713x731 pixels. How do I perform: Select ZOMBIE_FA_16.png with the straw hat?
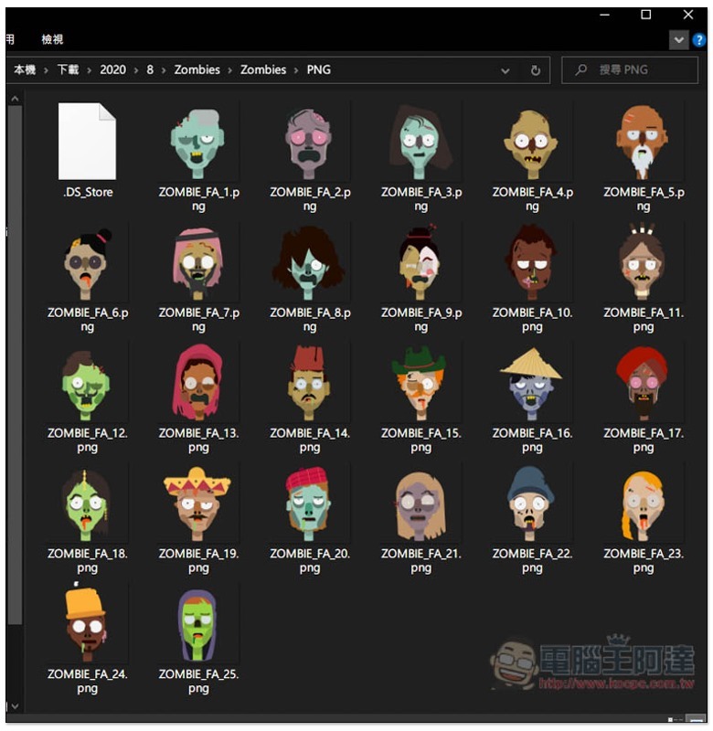click(x=531, y=382)
